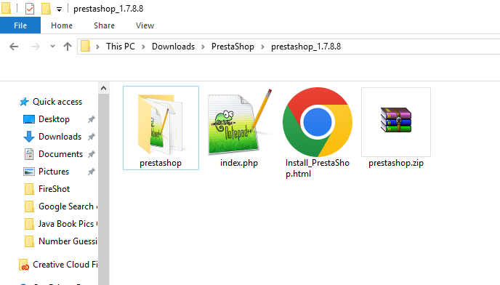
Task: Click the FireShot folder icon
Action: point(29,189)
